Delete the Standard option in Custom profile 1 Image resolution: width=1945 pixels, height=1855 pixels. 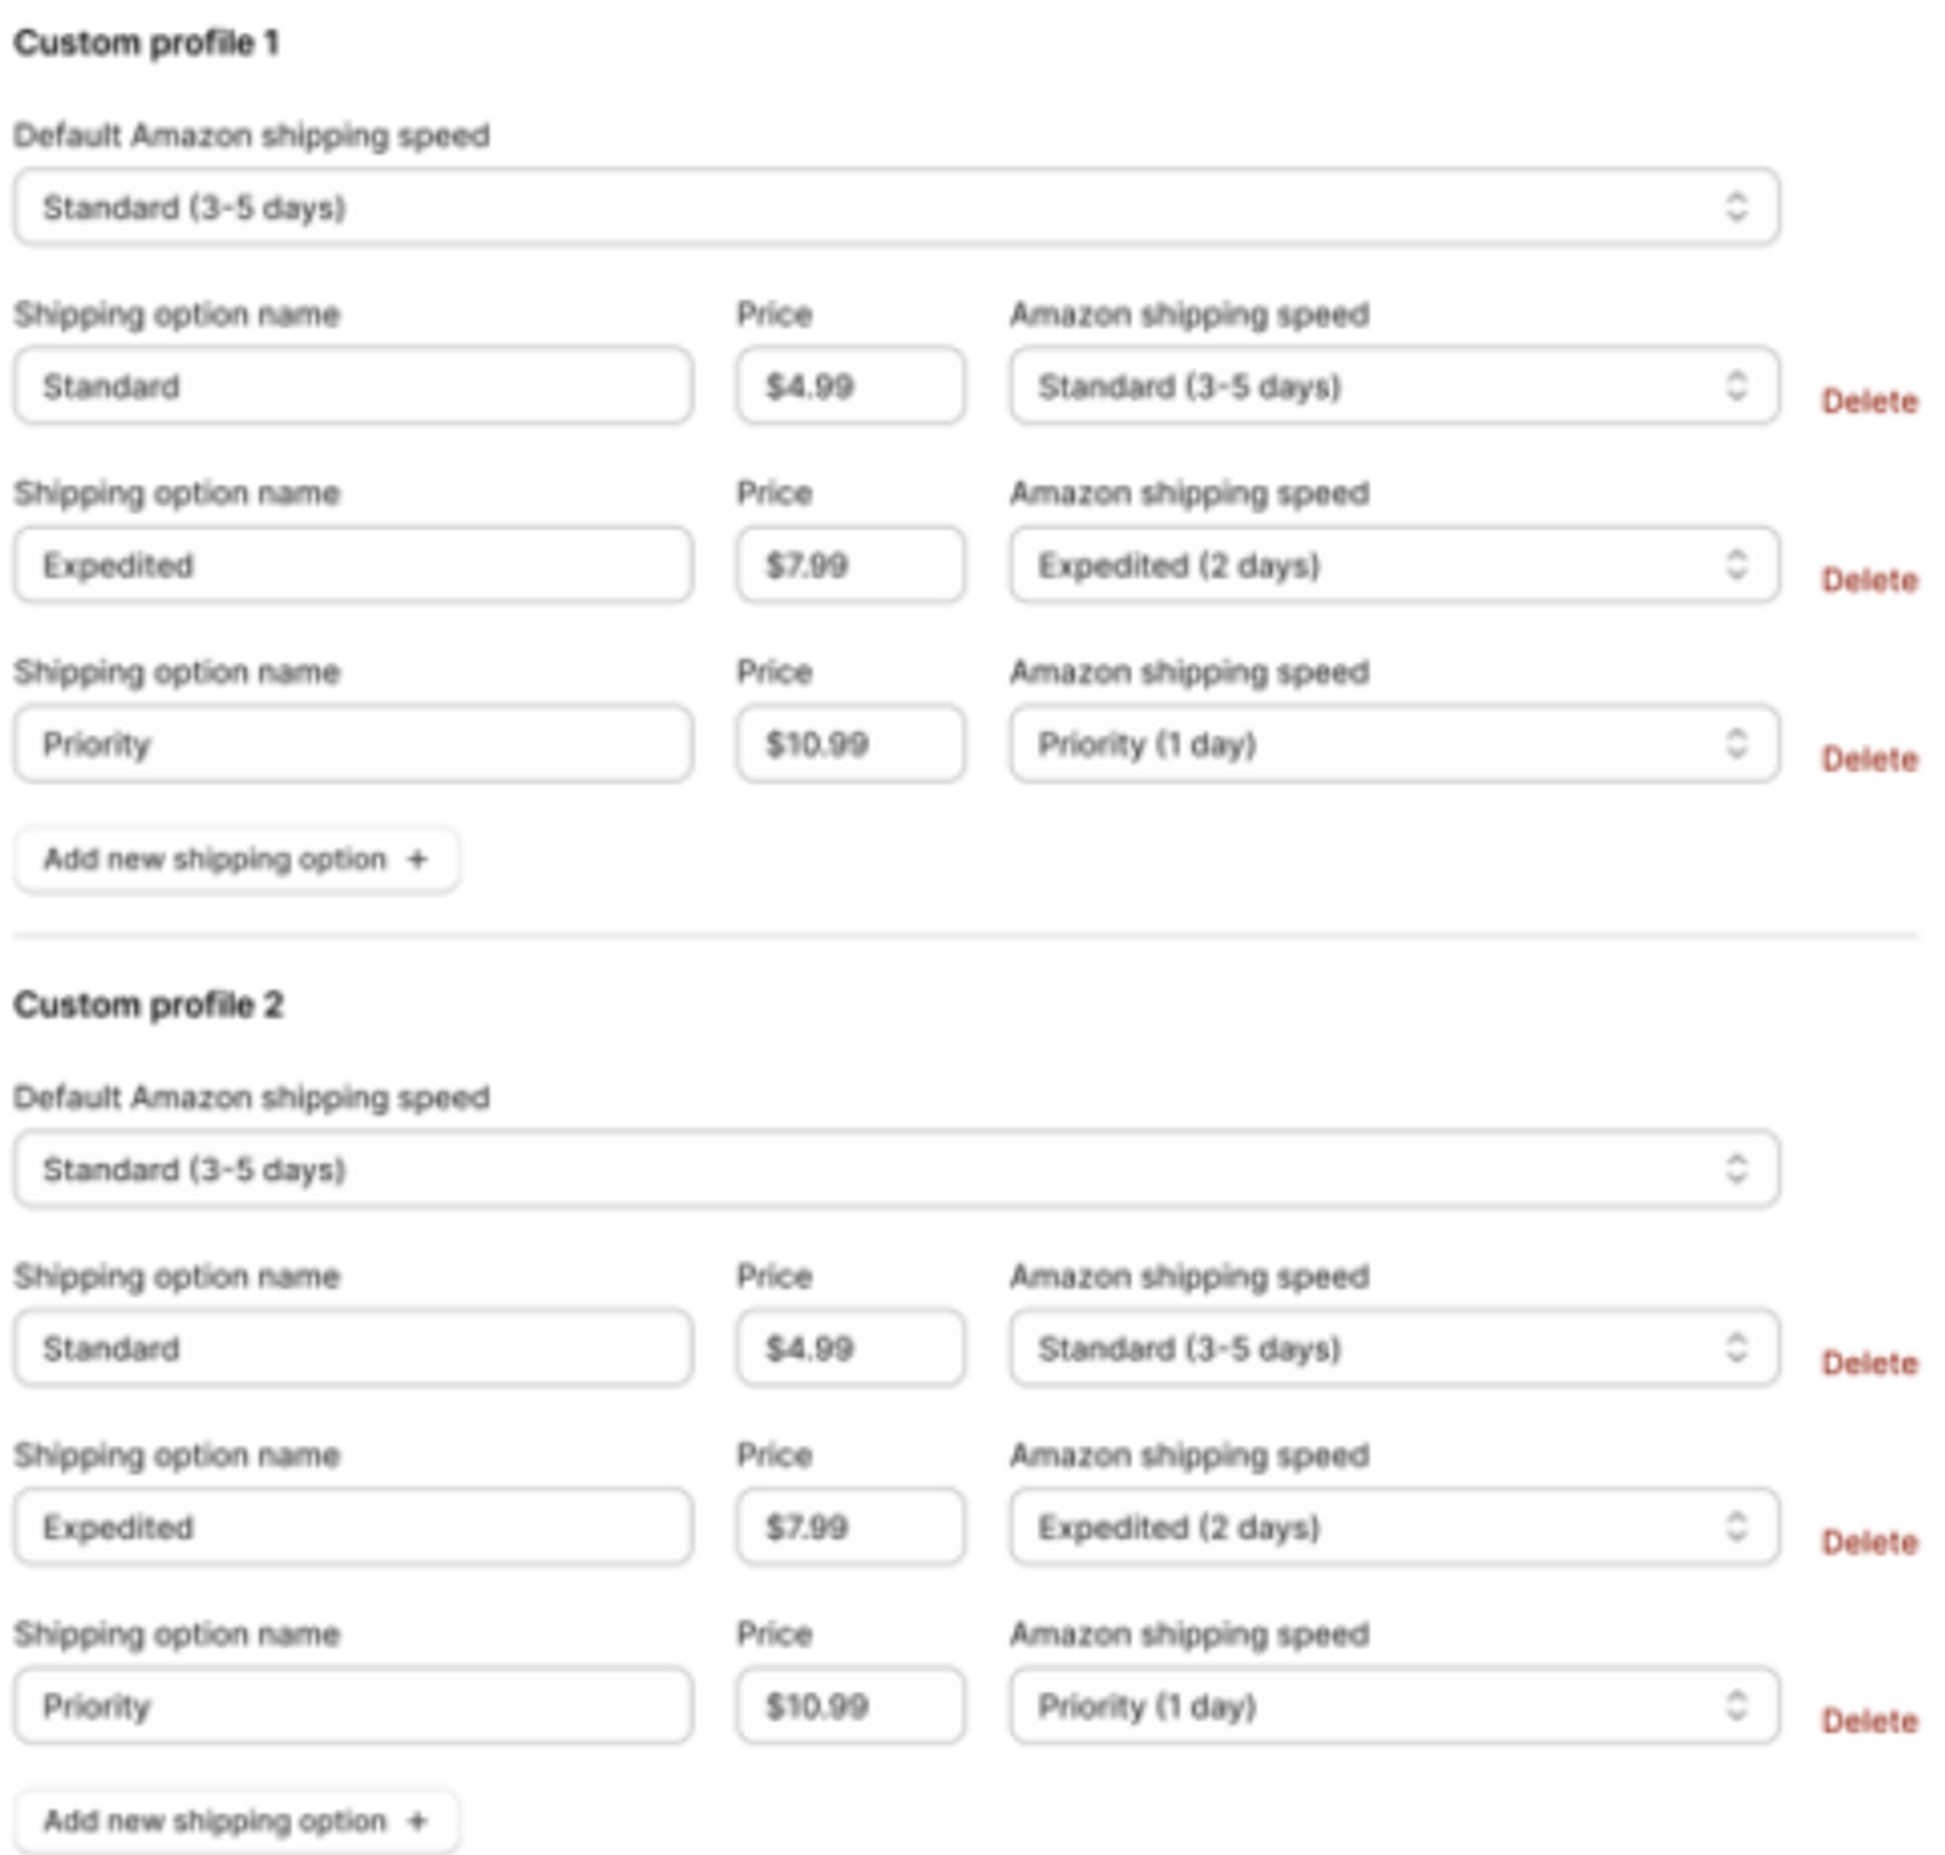tap(1869, 401)
